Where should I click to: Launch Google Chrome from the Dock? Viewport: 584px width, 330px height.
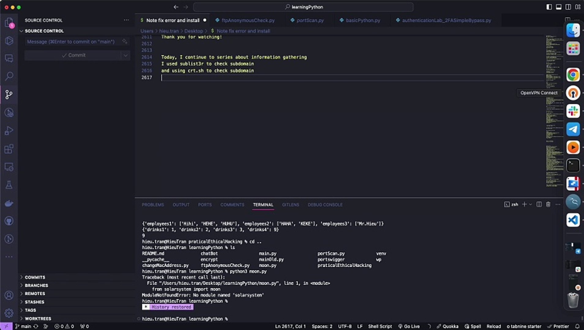[x=573, y=74]
